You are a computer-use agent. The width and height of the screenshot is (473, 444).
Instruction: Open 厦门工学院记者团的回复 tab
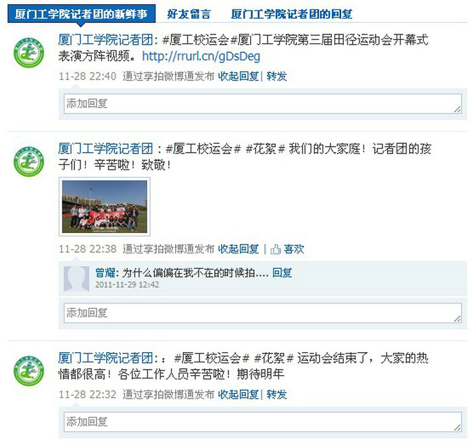click(x=292, y=14)
